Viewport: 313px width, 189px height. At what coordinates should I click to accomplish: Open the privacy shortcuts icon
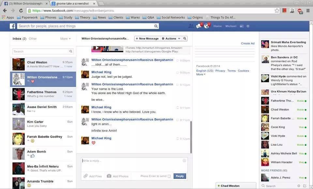pos(242,26)
